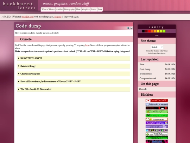Screen dimensions: 190x143
Task: Expand the Sieve of Eratosthenes section
Action: (74, 82)
